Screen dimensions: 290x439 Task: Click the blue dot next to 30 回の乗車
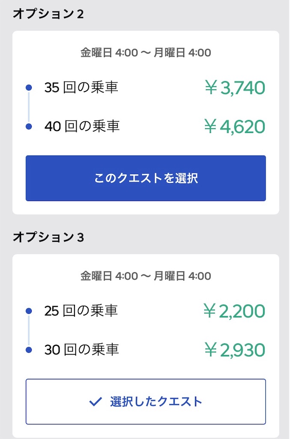pyautogui.click(x=28, y=350)
